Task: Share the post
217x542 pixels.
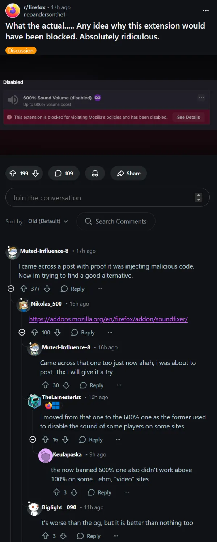Action: (128, 174)
